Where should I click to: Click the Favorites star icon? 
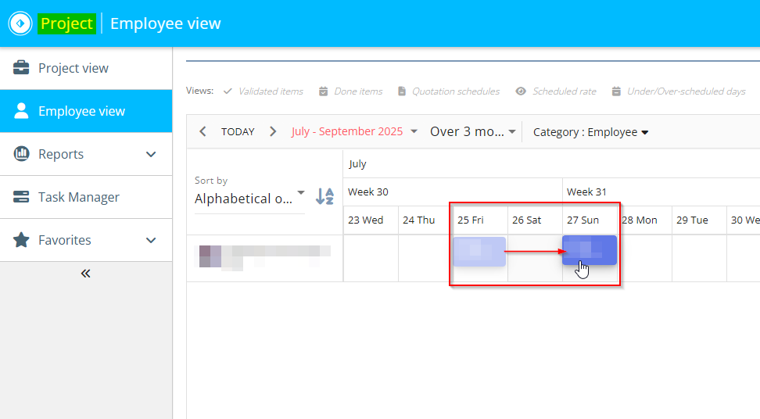click(21, 240)
